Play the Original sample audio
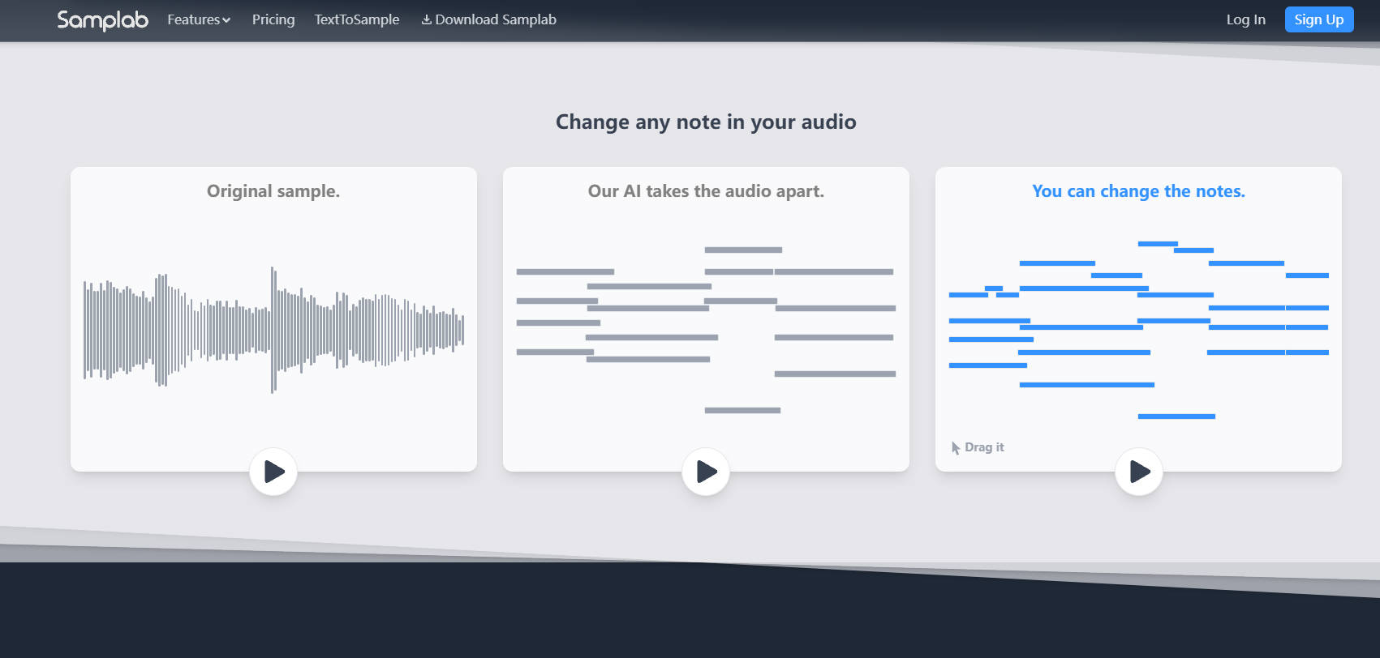This screenshot has height=658, width=1380. point(273,472)
